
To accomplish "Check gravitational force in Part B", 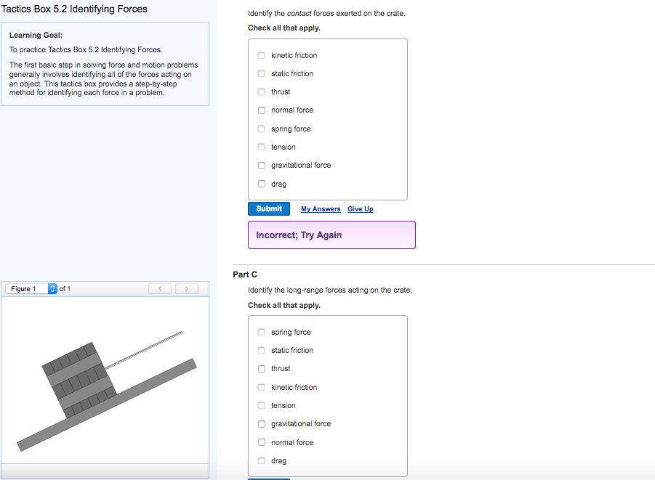I will [x=261, y=165].
